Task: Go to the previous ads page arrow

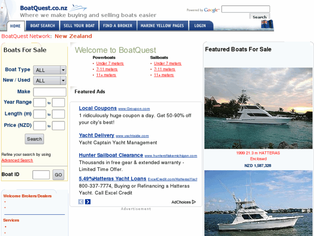Action: click(x=81, y=202)
